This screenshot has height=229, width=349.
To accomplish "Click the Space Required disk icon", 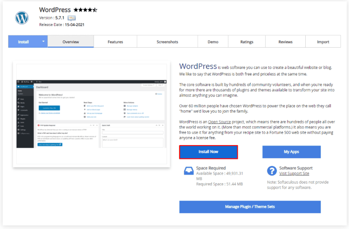I will [x=189, y=171].
